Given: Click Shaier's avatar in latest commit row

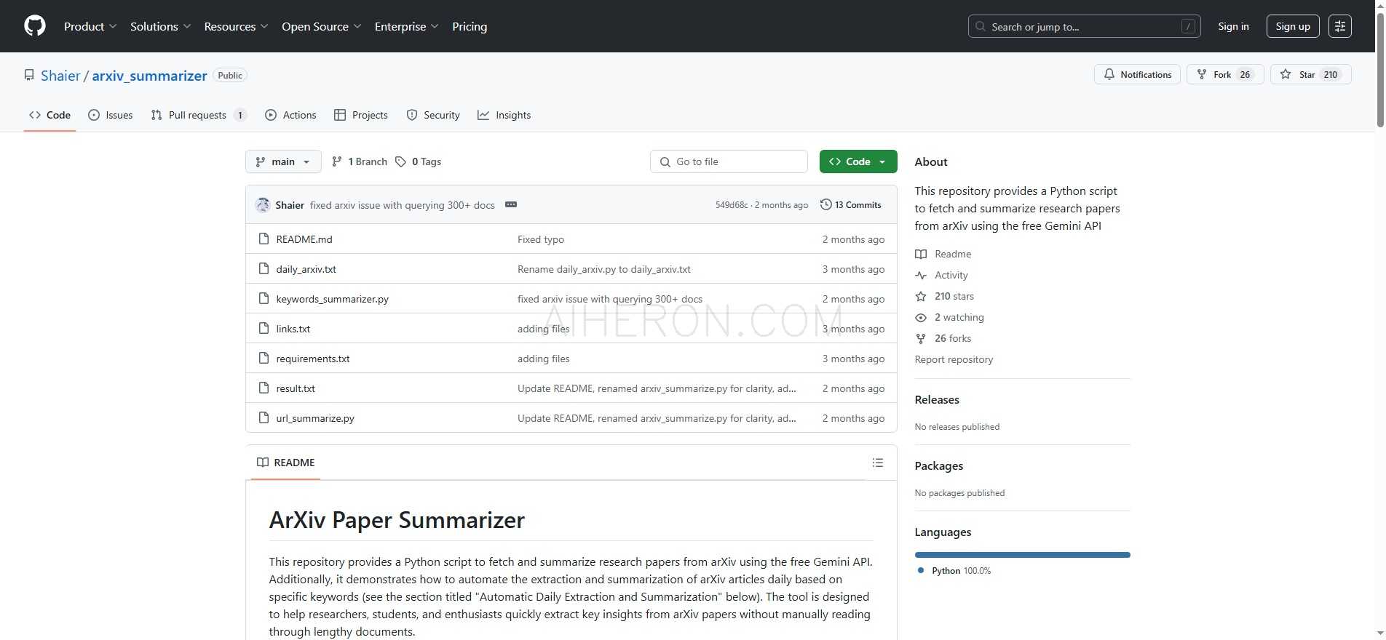Looking at the screenshot, I should (263, 205).
